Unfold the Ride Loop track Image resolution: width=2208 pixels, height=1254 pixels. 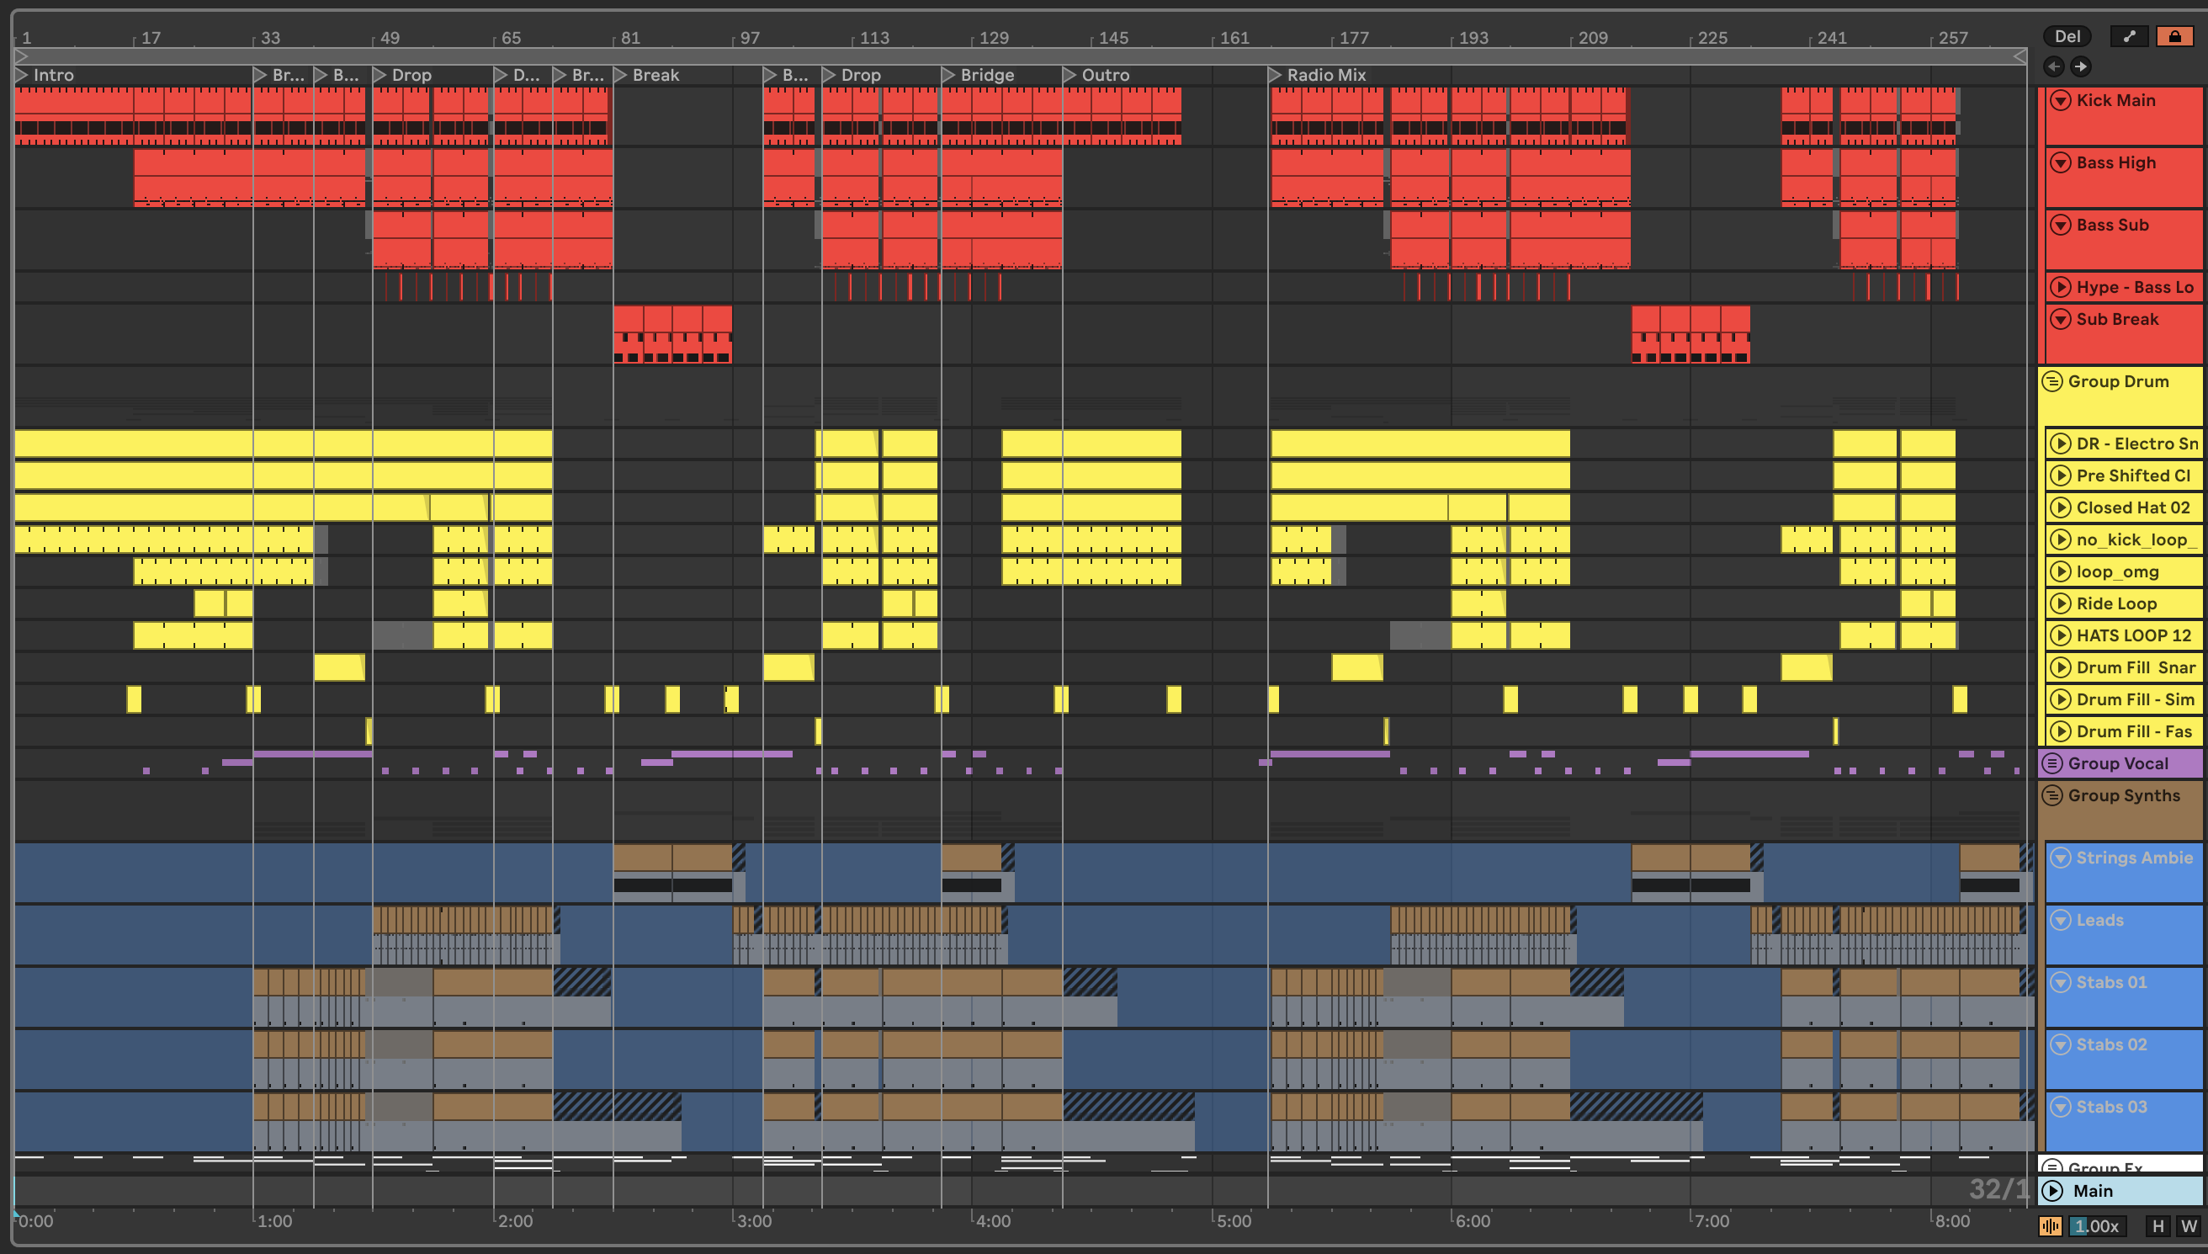[2060, 603]
